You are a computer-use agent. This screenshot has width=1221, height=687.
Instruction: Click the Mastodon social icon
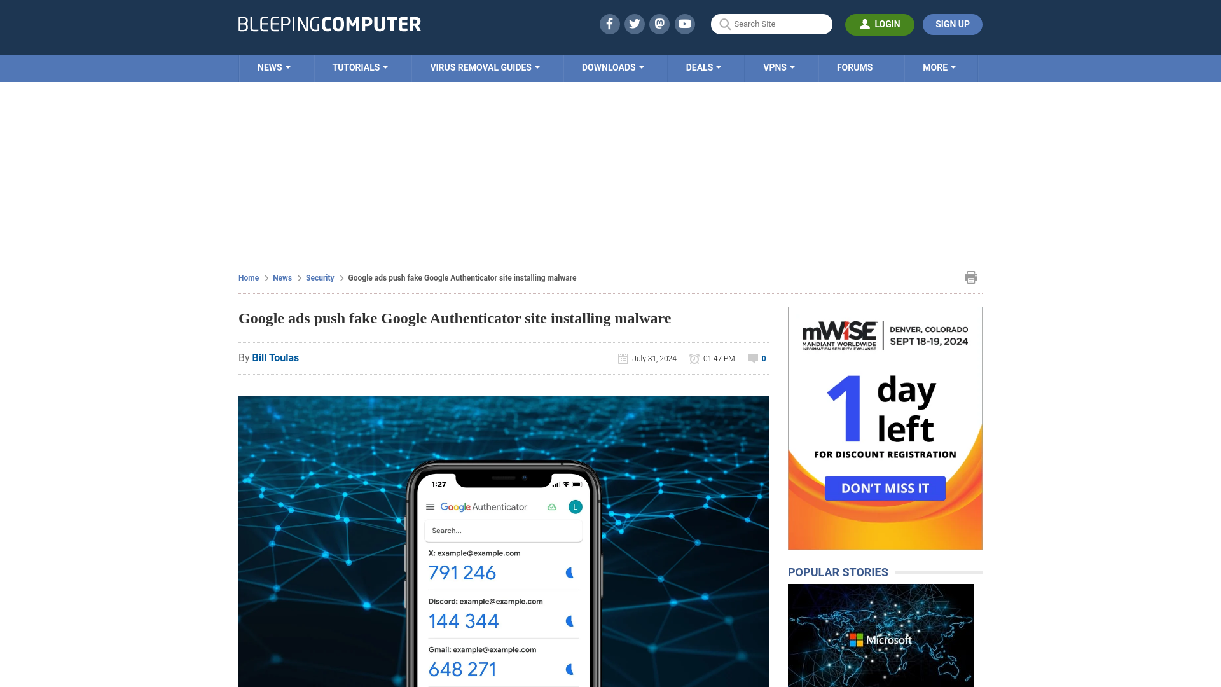(660, 24)
